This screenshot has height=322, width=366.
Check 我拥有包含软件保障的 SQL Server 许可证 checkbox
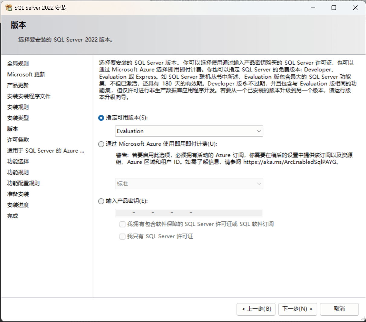122,224
